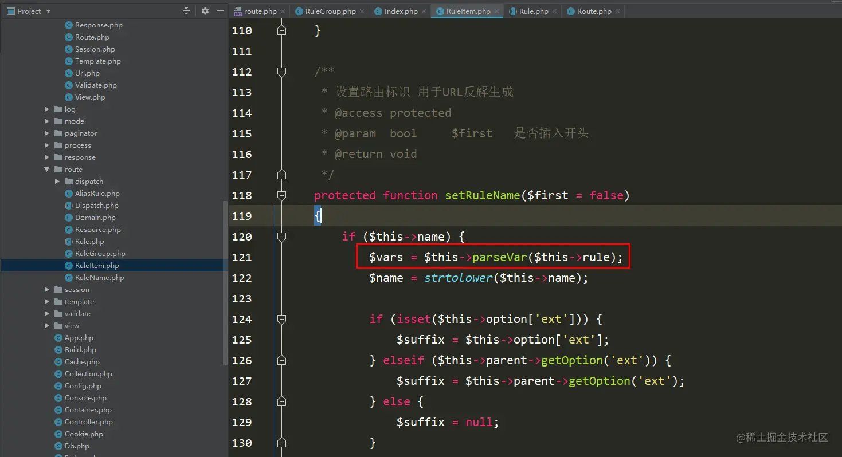This screenshot has width=842, height=457.
Task: Select Url.php in project tree
Action: click(x=87, y=73)
